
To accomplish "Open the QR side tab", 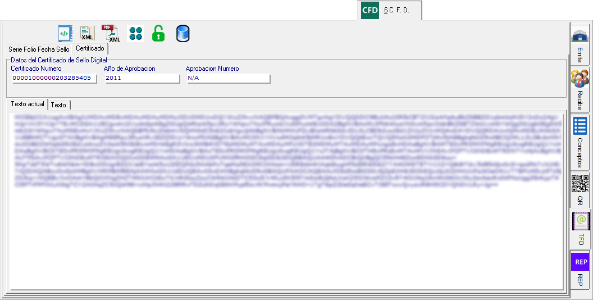I will pyautogui.click(x=580, y=190).
